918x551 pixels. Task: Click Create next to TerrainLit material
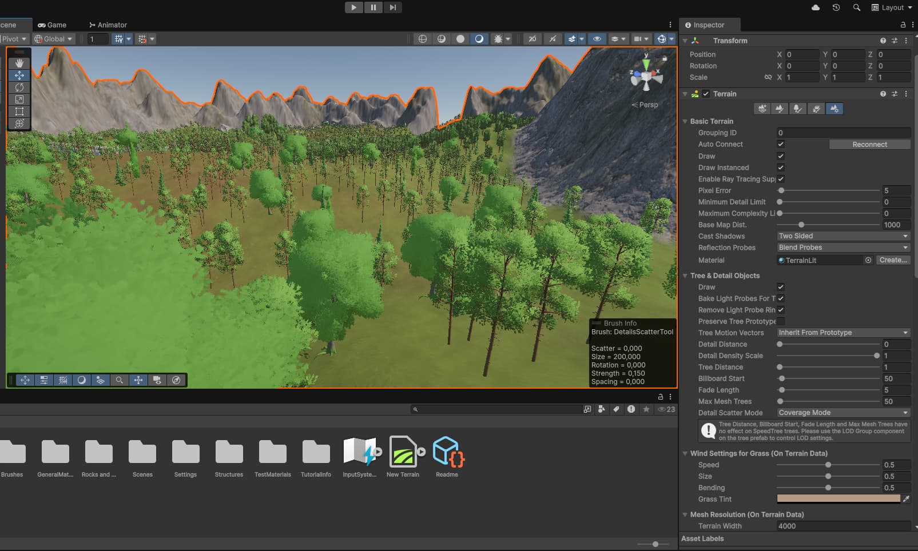(893, 260)
